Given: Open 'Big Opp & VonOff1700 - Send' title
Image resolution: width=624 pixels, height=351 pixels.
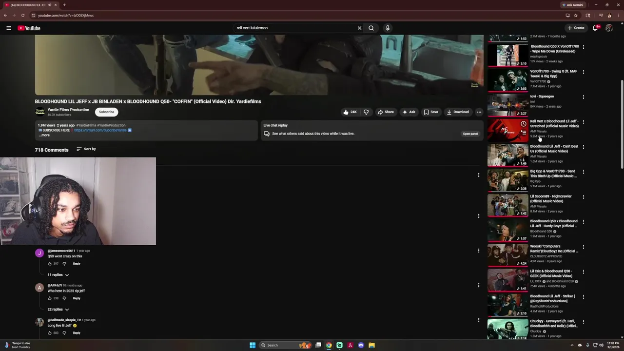Looking at the screenshot, I should point(553,174).
